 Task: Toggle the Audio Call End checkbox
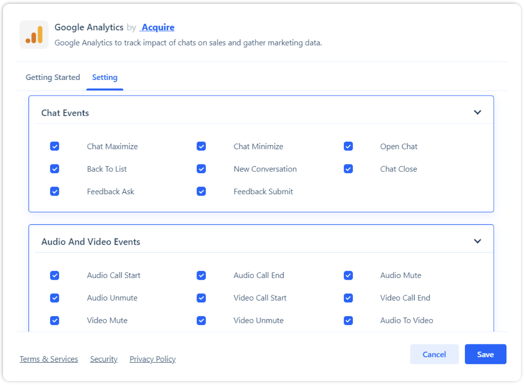pyautogui.click(x=201, y=275)
